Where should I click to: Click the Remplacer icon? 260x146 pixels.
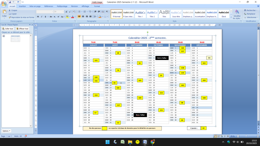(x=250, y=14)
